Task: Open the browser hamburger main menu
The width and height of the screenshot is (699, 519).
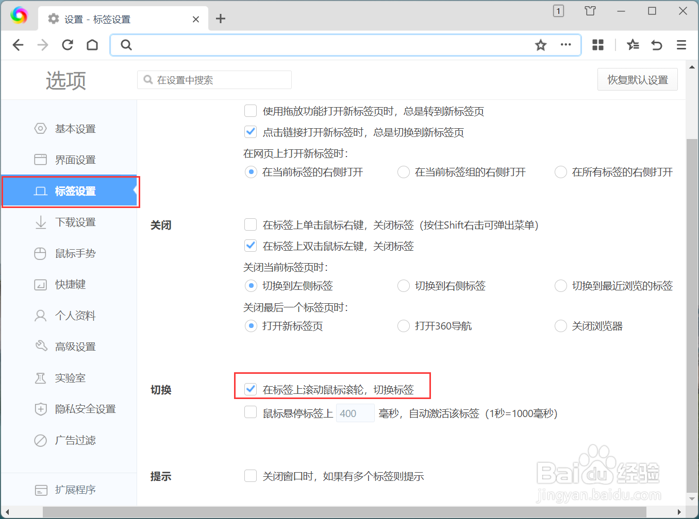Action: tap(681, 45)
